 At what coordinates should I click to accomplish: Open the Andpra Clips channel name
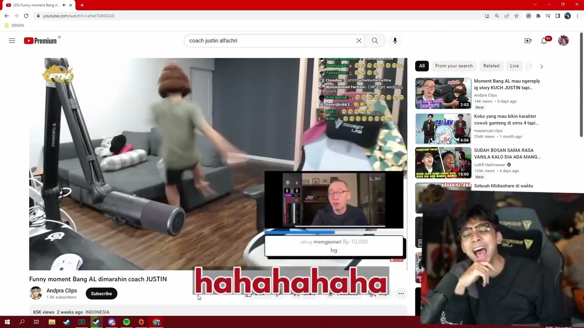point(62,291)
